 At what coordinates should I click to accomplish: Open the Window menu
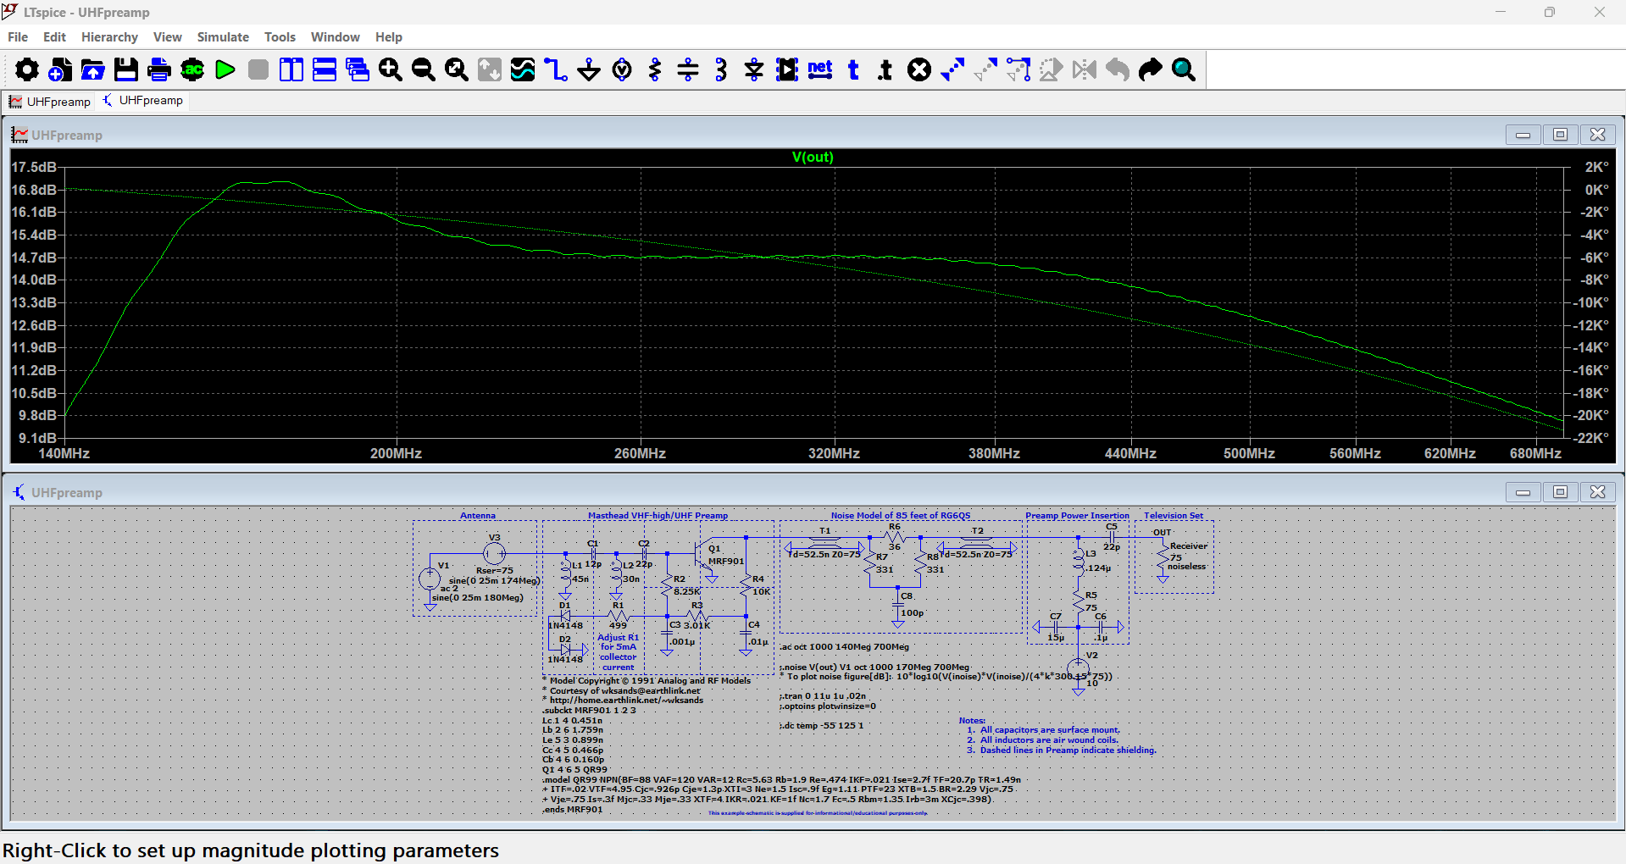(x=335, y=37)
